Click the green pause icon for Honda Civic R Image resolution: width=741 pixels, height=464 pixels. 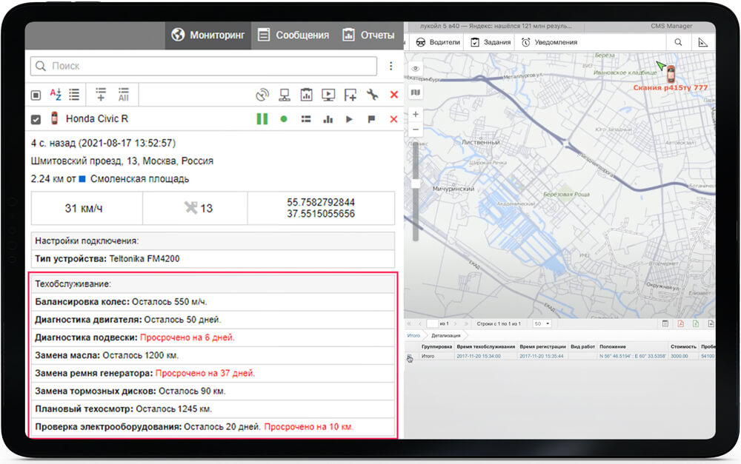262,119
